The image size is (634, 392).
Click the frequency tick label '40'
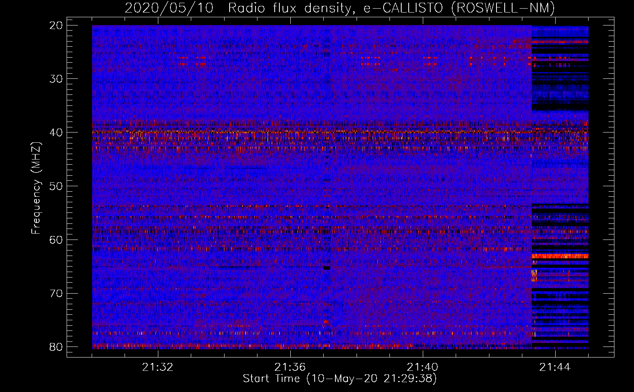(56, 132)
